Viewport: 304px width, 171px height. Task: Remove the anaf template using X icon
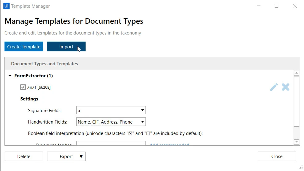285,87
